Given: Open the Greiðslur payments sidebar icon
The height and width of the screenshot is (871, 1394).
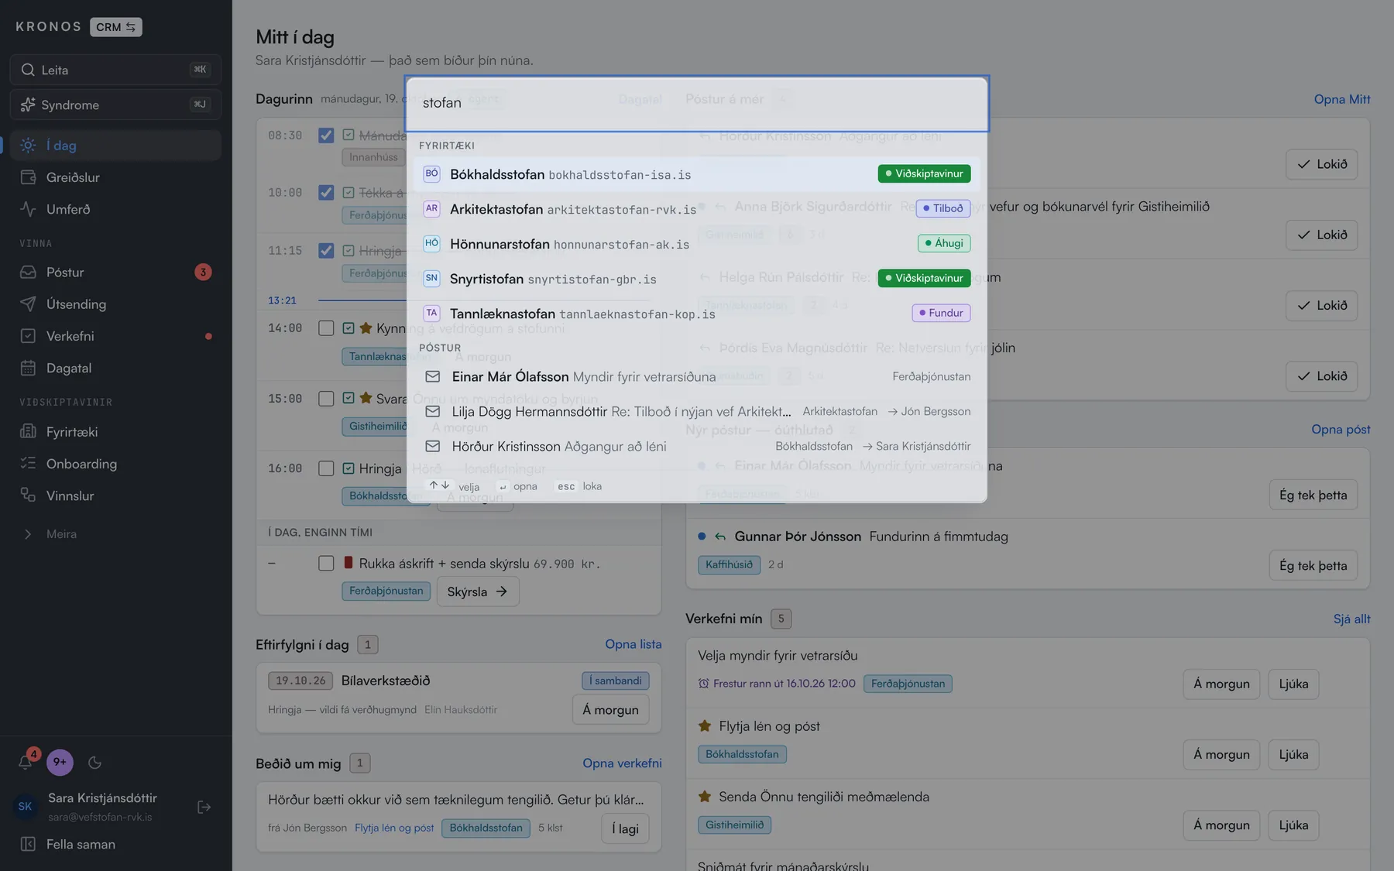Looking at the screenshot, I should (x=28, y=177).
